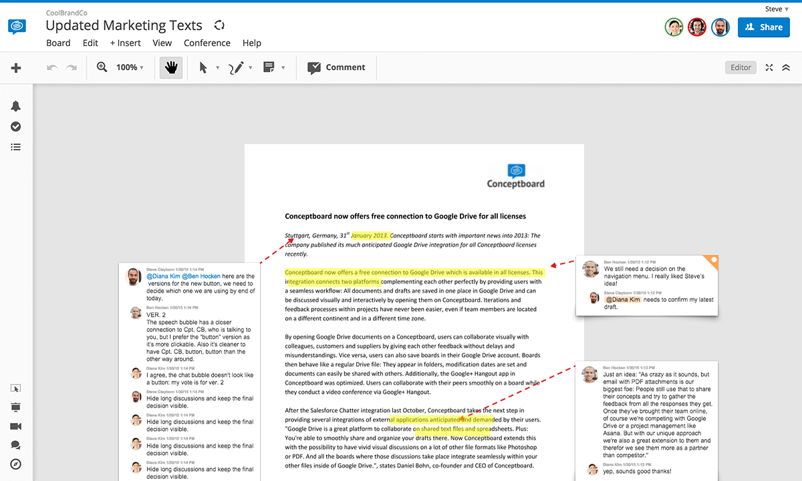Click the highlighted @Diana Kim mention in right comment
The width and height of the screenshot is (802, 481).
(622, 300)
